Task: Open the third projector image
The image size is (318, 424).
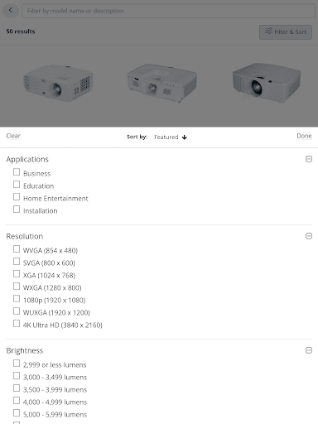Action: point(267,82)
